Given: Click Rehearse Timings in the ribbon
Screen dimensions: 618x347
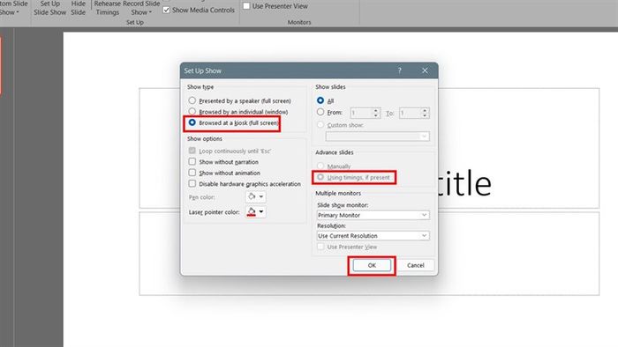Looking at the screenshot, I should (107, 8).
